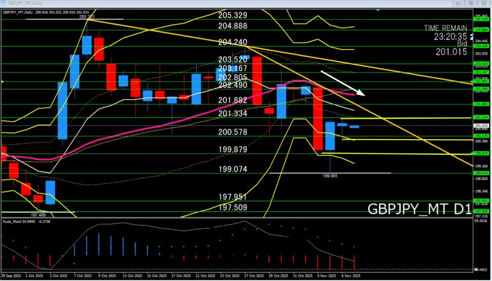Click the 204.240 level label in chart
This screenshot has width=492, height=281.
coord(233,42)
